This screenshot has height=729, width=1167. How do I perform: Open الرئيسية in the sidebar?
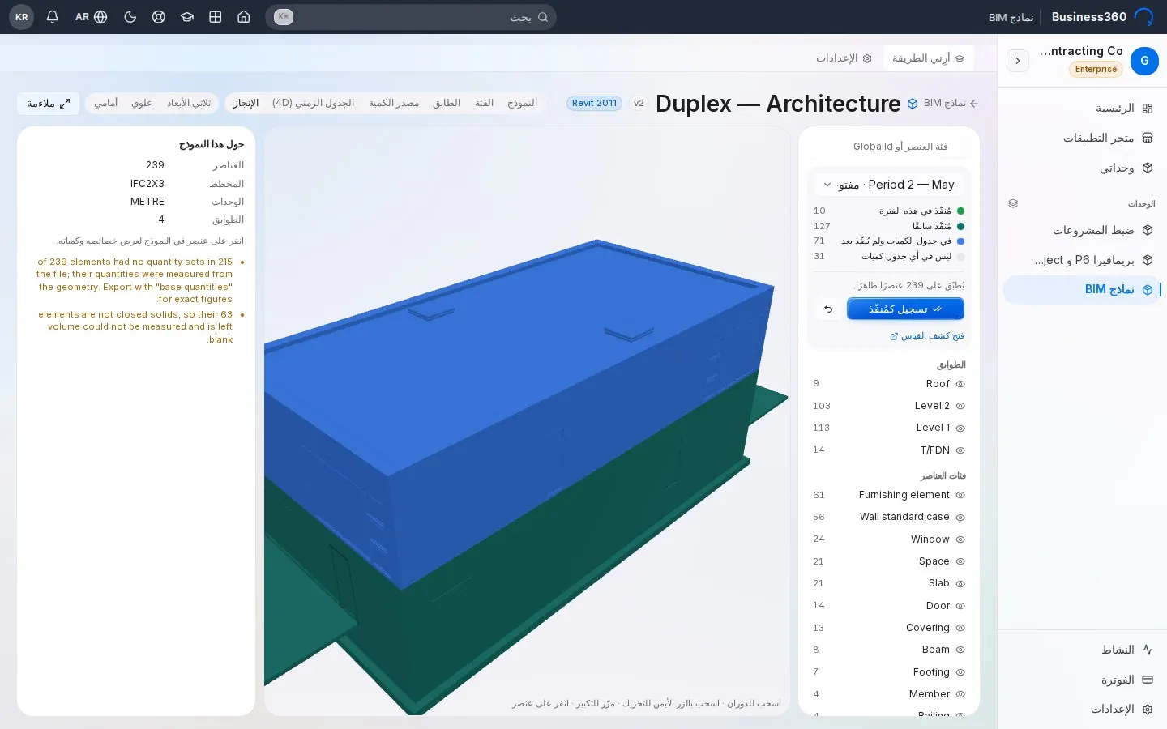click(x=1082, y=108)
